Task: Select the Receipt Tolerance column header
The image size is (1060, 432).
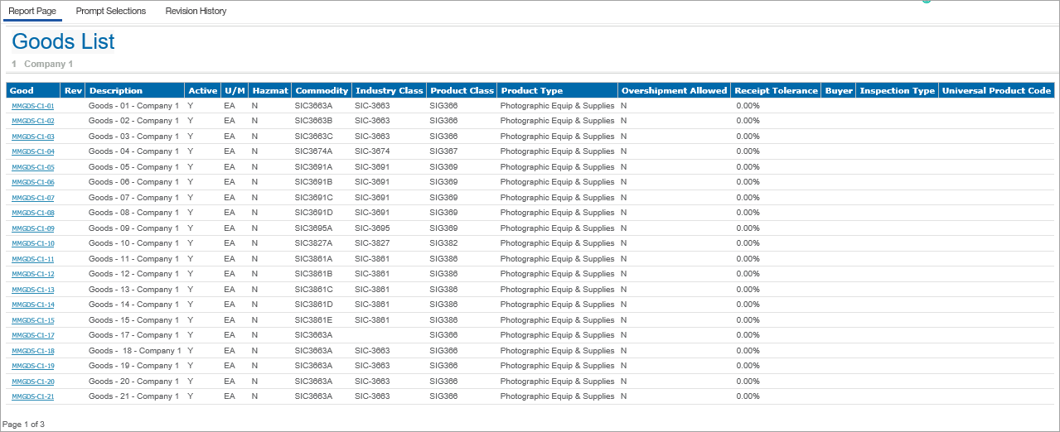Action: (776, 91)
